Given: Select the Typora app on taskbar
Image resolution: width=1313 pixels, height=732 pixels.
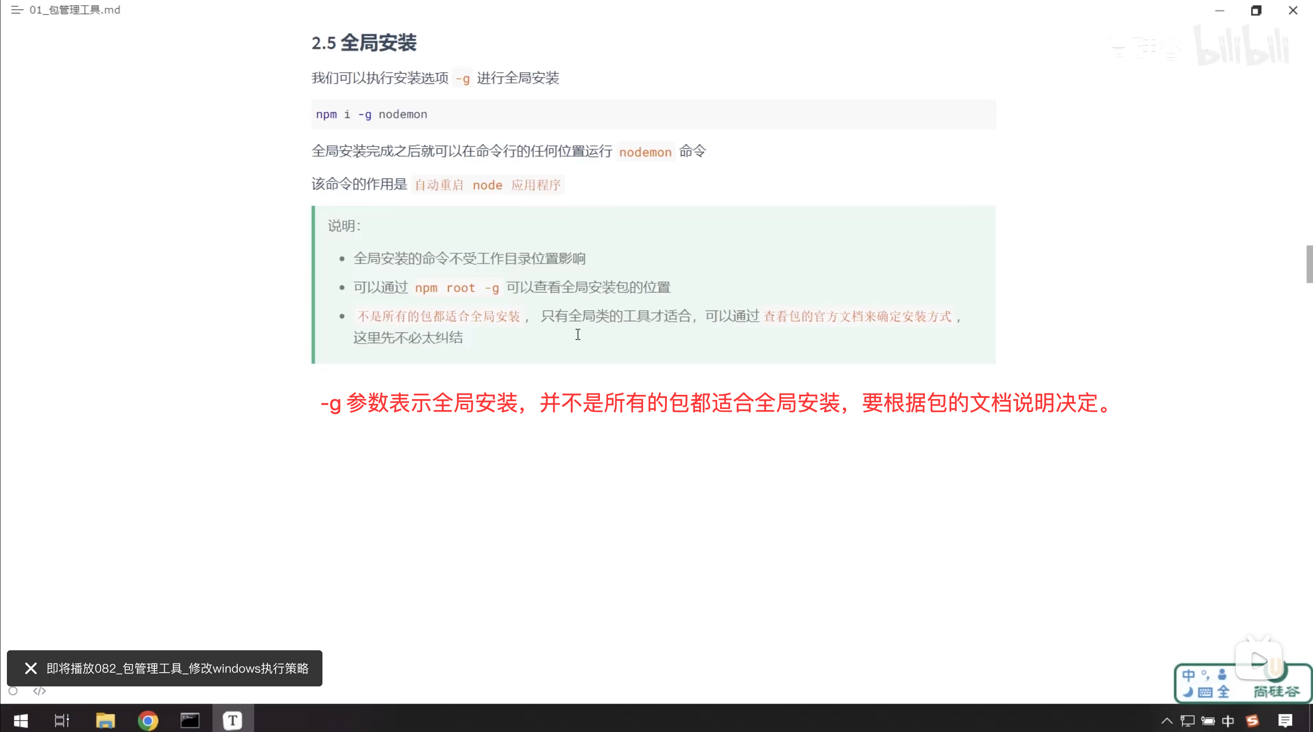Looking at the screenshot, I should pyautogui.click(x=233, y=720).
